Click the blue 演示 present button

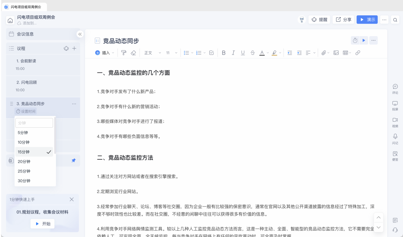[x=367, y=19]
